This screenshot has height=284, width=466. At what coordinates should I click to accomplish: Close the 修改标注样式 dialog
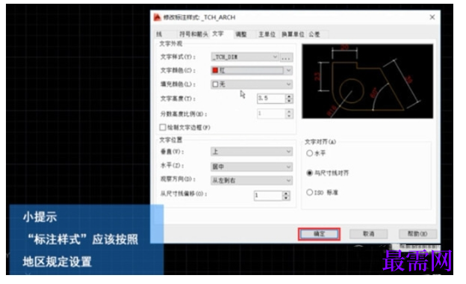pyautogui.click(x=432, y=17)
